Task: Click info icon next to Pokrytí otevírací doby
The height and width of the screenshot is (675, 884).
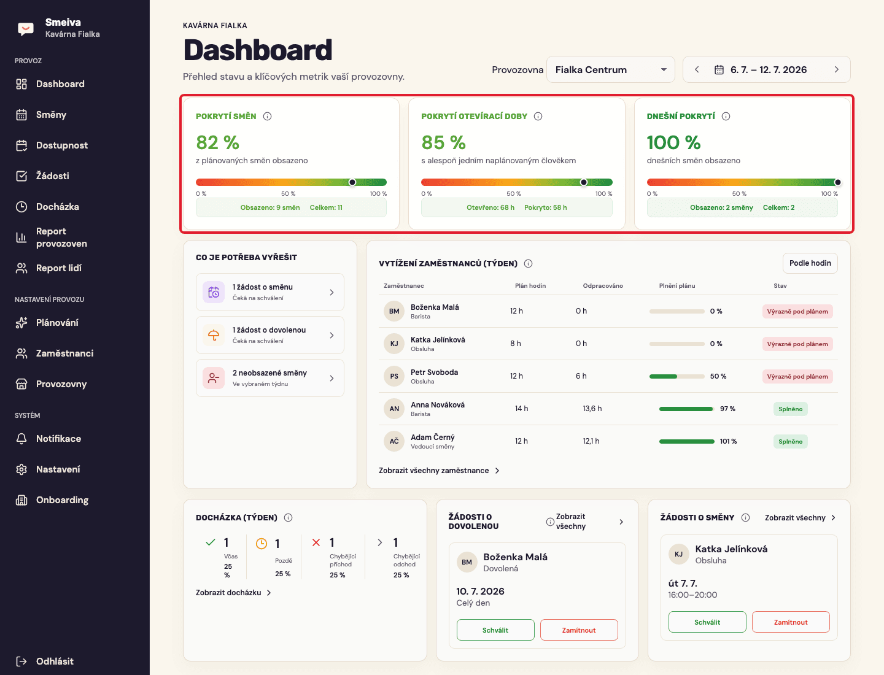Action: coord(538,117)
